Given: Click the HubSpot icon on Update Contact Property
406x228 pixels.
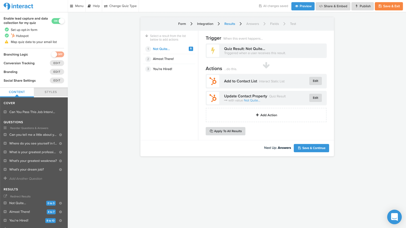Looking at the screenshot, I should tap(213, 98).
